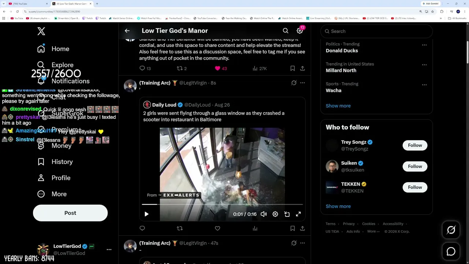Click the X logo in sidebar
The width and height of the screenshot is (469, 264).
pyautogui.click(x=41, y=31)
